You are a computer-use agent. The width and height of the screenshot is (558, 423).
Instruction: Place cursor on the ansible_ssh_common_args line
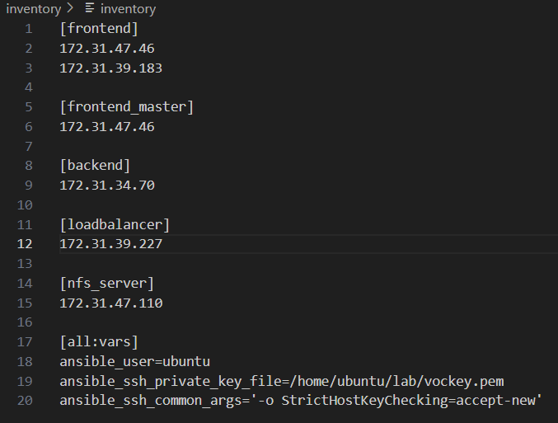(300, 401)
